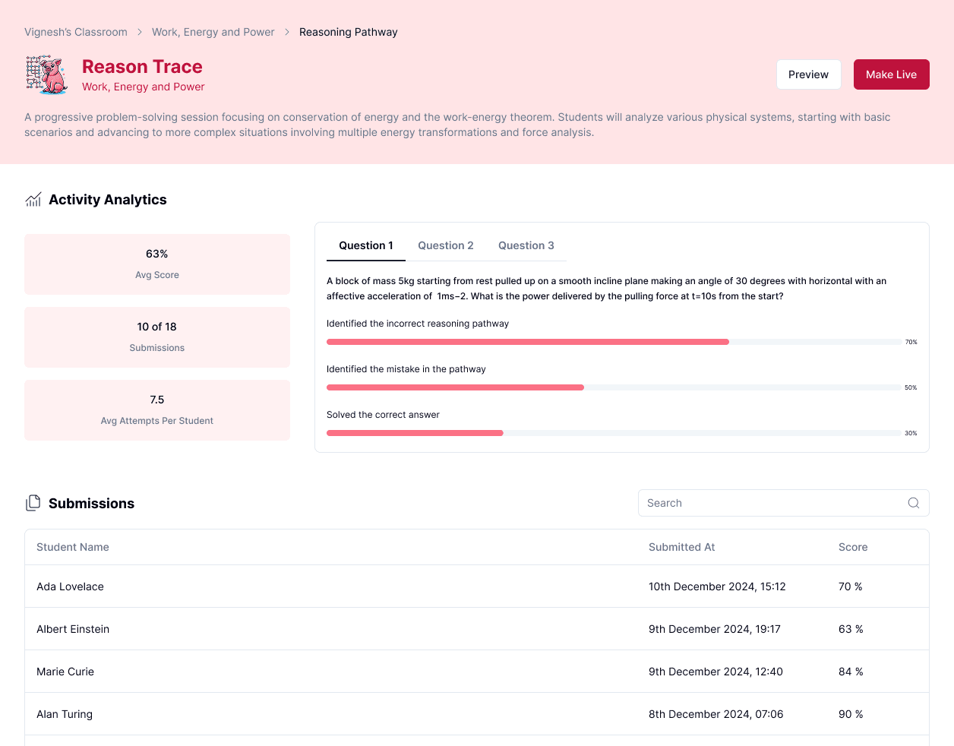Viewport: 954px width, 746px height.
Task: Click chevron before Reasoning Pathway breadcrumb
Action: 287,32
